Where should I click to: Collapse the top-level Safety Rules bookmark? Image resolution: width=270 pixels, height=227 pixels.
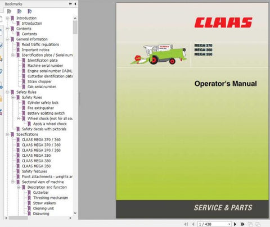coord(7,92)
